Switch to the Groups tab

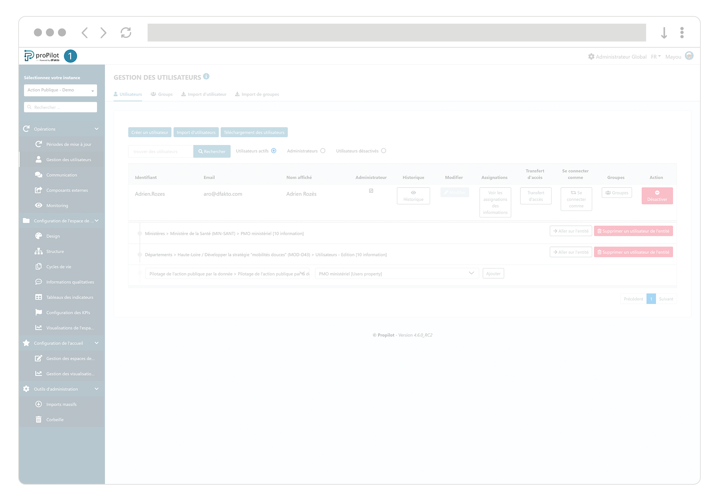pyautogui.click(x=161, y=94)
